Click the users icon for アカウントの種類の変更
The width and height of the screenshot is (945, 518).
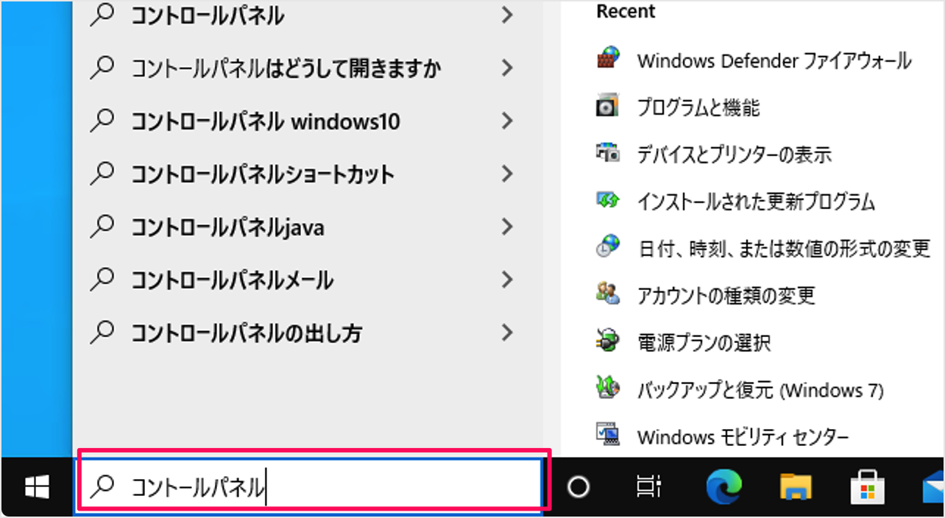(607, 294)
